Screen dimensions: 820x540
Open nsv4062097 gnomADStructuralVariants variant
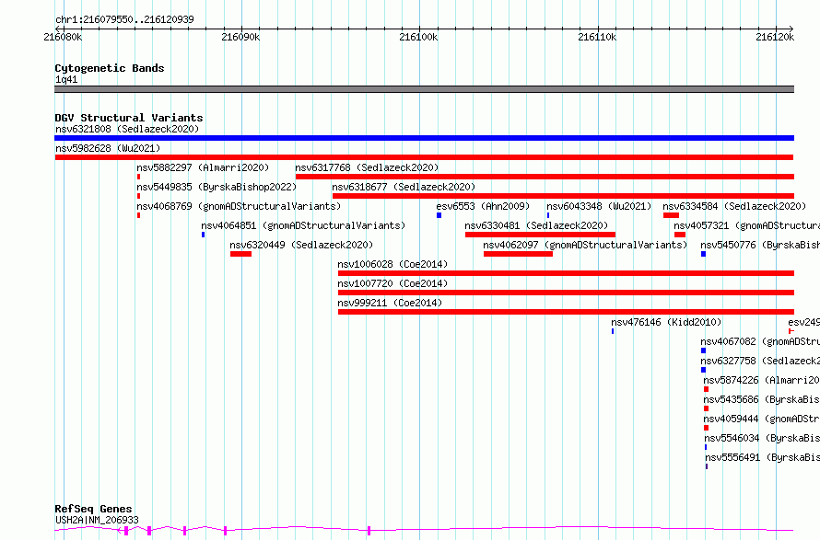(x=585, y=245)
